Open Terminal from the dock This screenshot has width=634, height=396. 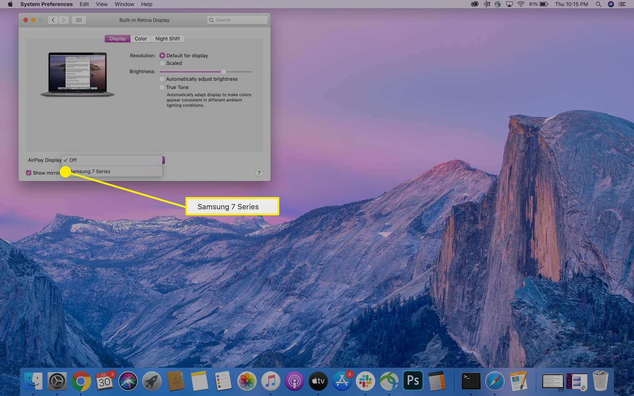[x=471, y=382]
